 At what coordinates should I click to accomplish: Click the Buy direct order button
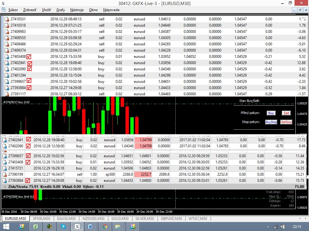(271, 113)
